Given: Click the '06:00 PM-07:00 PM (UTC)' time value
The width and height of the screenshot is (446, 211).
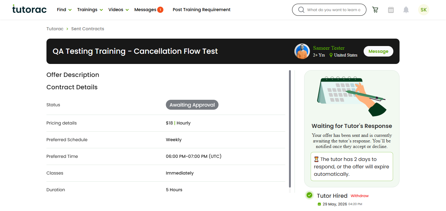Looking at the screenshot, I should [194, 156].
